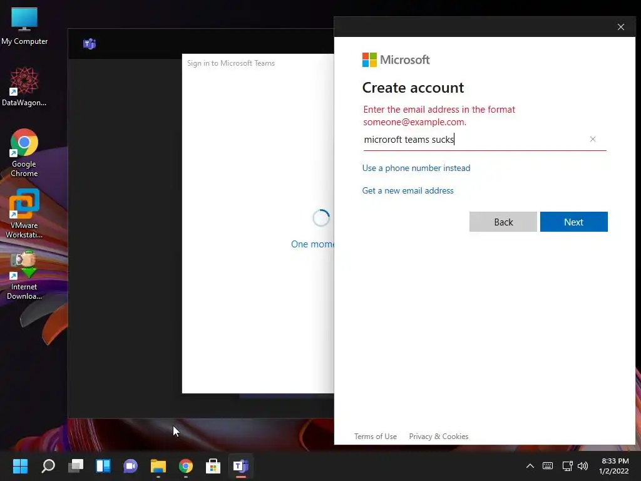Click the email address input field
Screen dimensions: 641x481
tap(485, 140)
